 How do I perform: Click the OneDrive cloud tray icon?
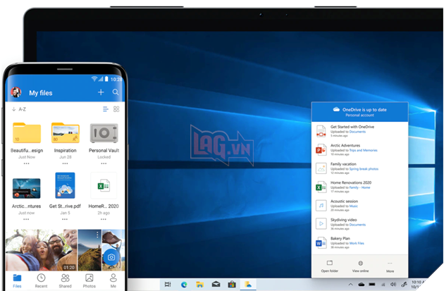[362, 285]
